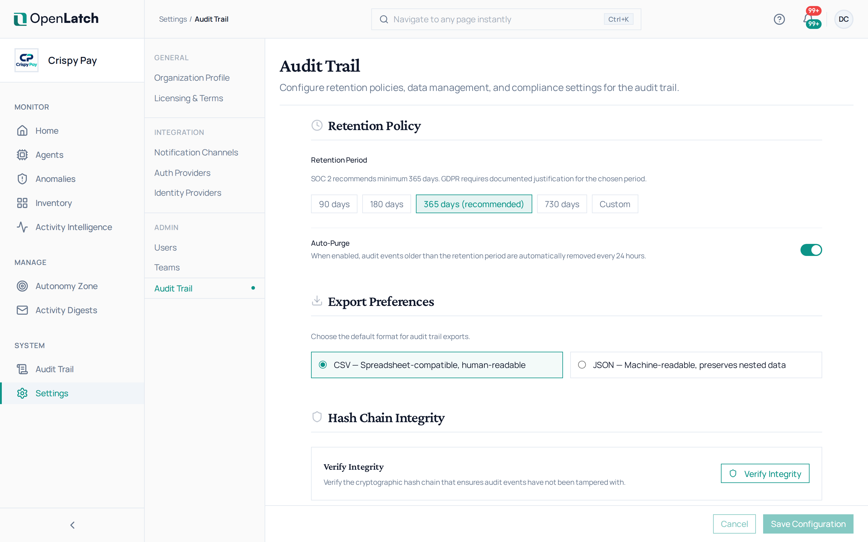868x542 pixels.
Task: Click the Verify Integrity button
Action: (765, 474)
